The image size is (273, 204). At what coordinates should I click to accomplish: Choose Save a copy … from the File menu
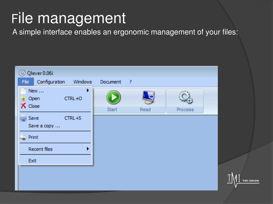(44, 126)
